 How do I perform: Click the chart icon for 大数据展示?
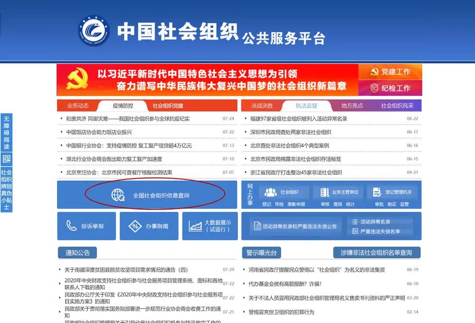coord(195,226)
